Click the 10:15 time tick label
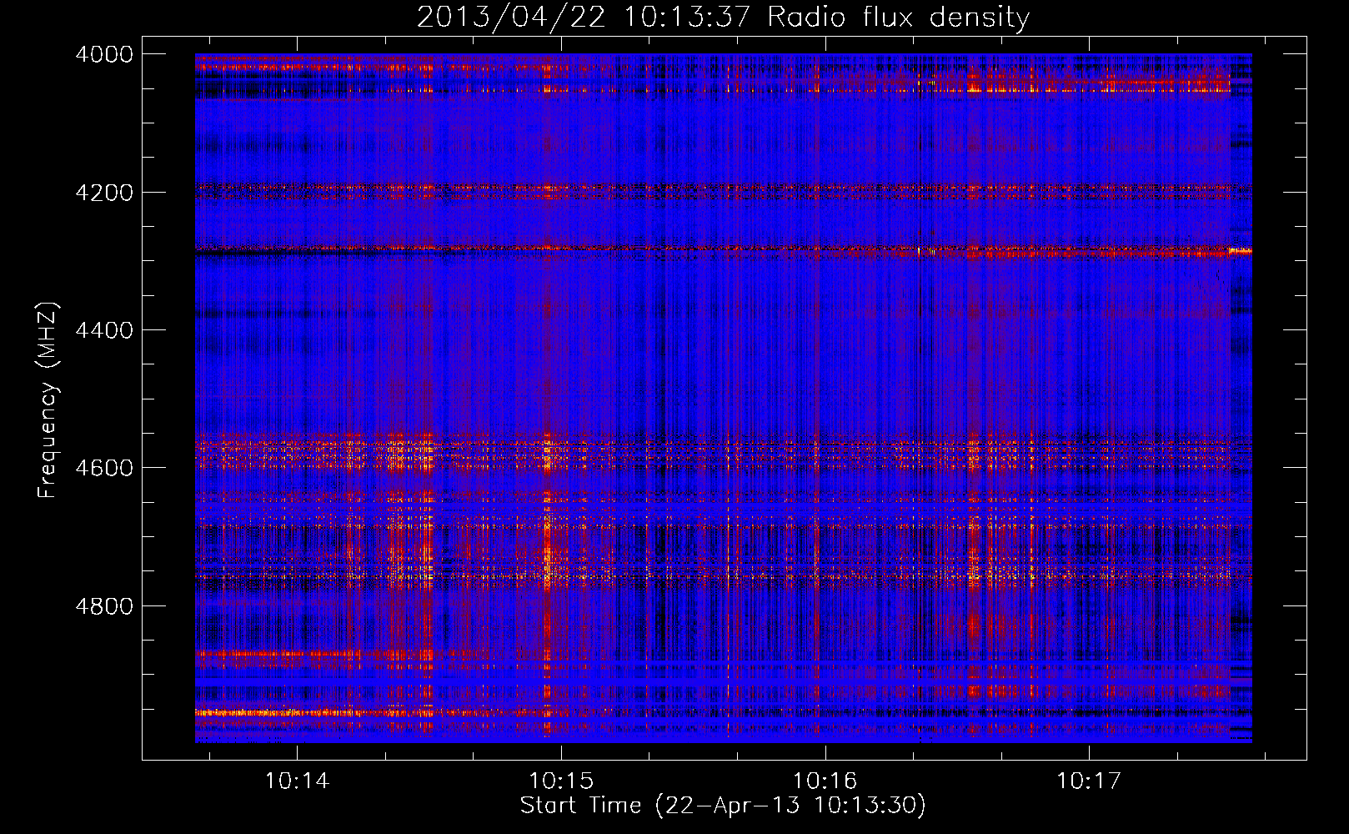Viewport: 1349px width, 834px height. coord(561,781)
